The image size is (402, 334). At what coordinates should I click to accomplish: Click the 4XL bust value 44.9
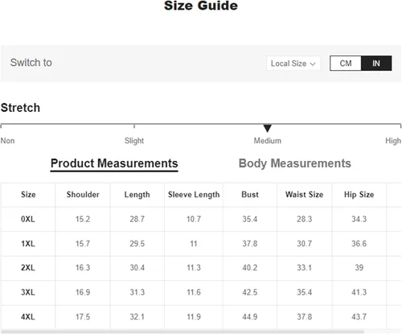[250, 317]
